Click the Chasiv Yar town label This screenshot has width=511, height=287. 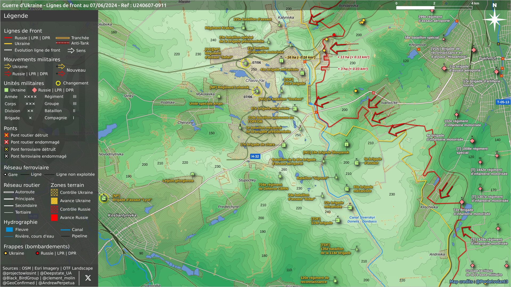point(255,81)
